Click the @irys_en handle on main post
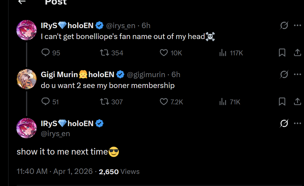Image resolution: width=304 pixels, height=186 pixels. click(55, 133)
